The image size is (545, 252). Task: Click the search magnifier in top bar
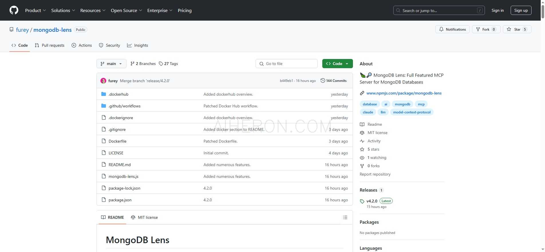pyautogui.click(x=398, y=10)
